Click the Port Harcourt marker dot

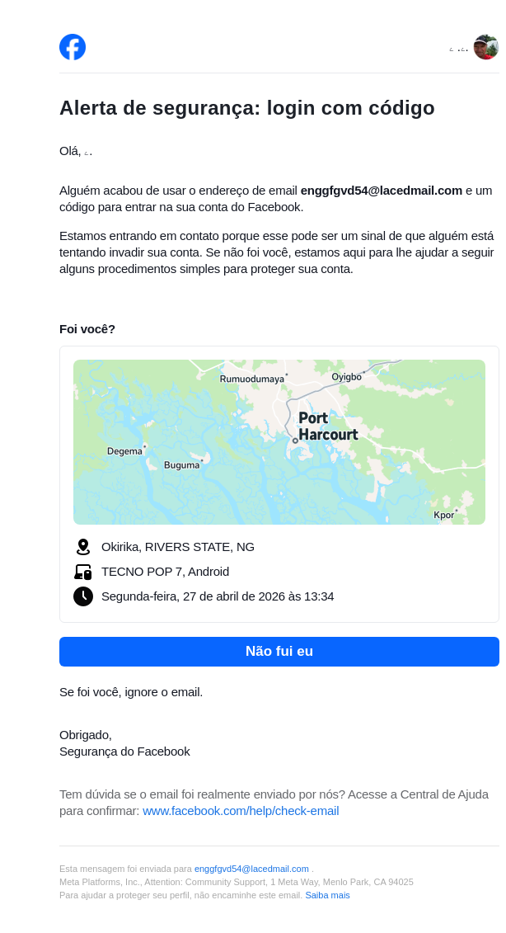click(295, 441)
